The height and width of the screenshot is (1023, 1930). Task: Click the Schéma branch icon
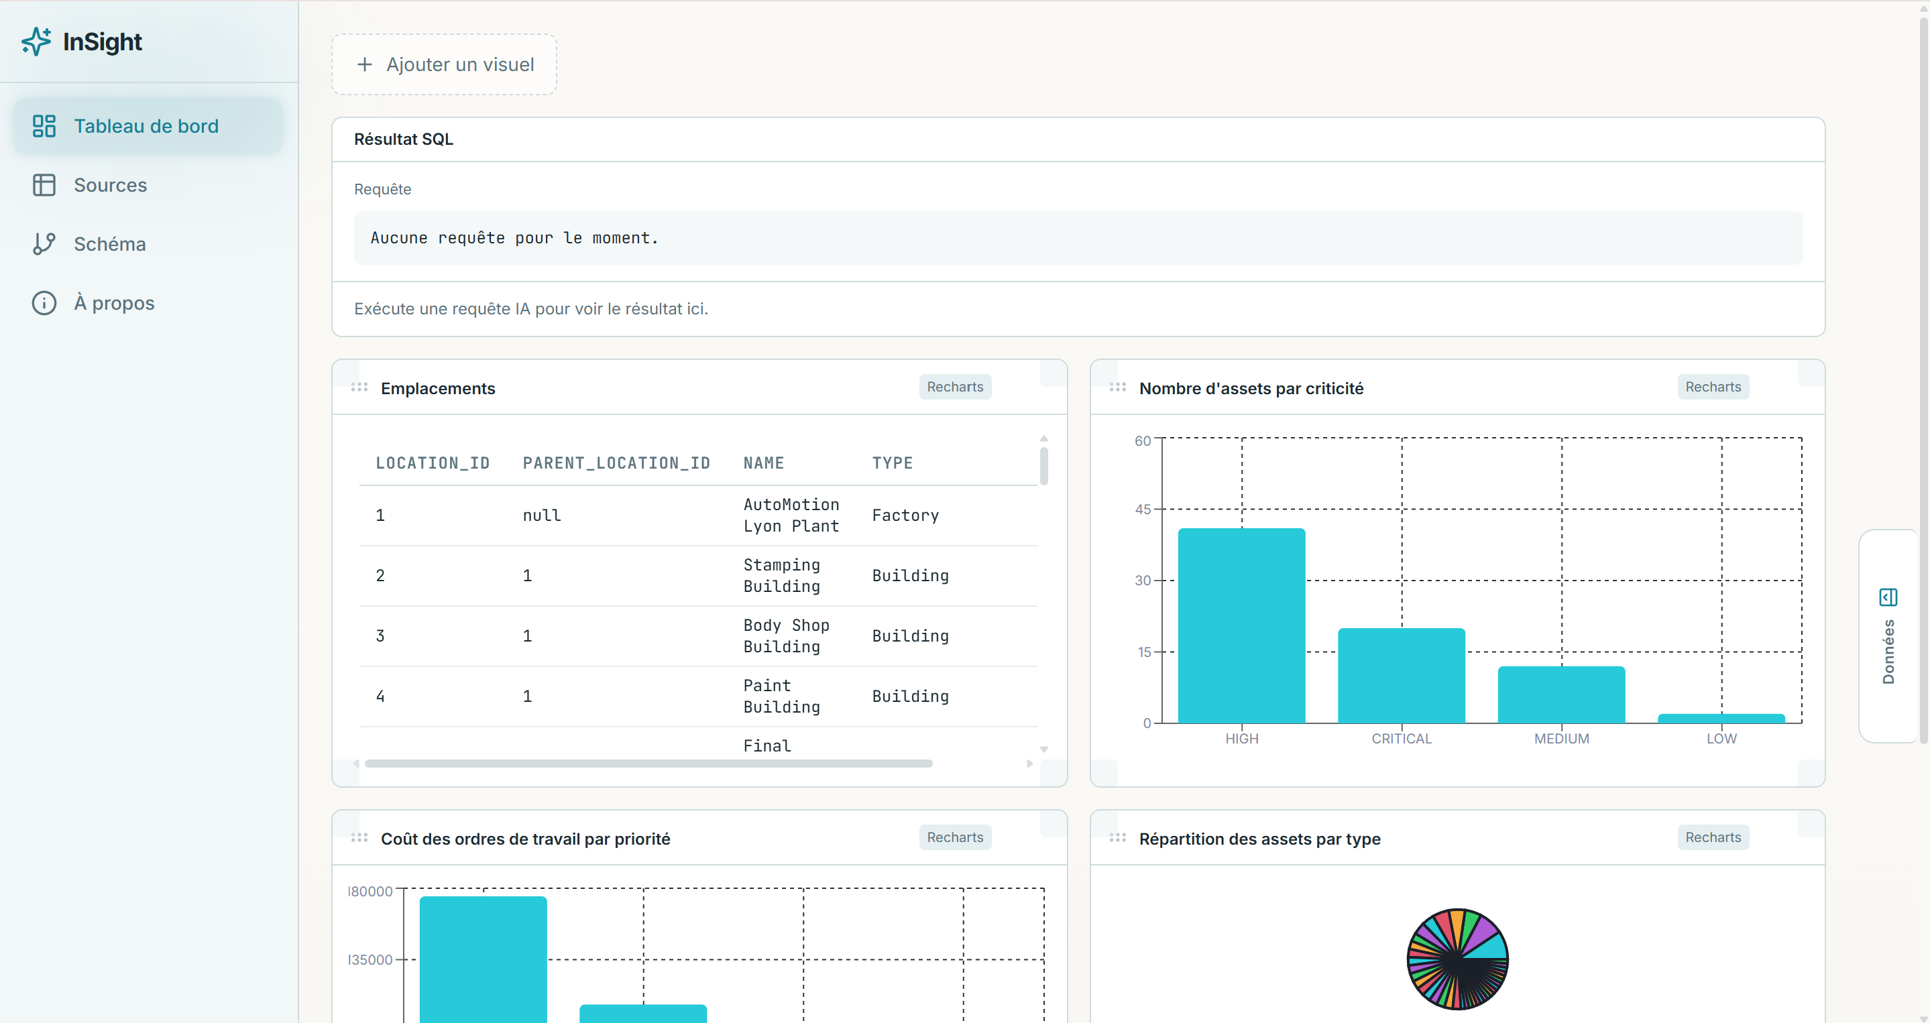[x=44, y=244]
